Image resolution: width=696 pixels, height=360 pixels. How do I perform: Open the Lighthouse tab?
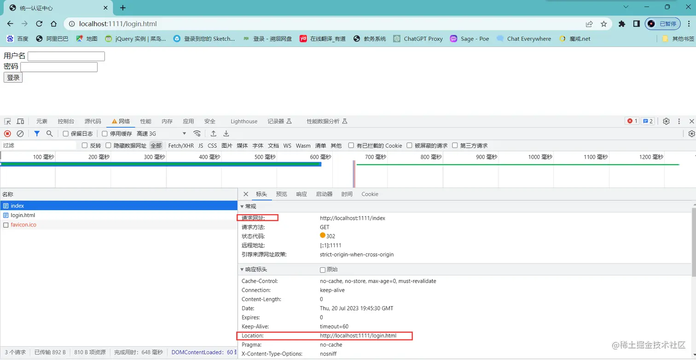pos(244,121)
